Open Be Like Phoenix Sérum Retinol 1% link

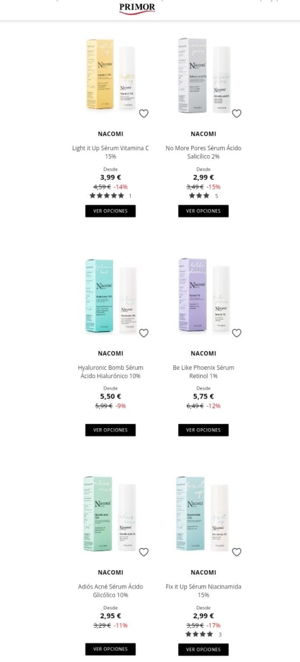tap(203, 371)
